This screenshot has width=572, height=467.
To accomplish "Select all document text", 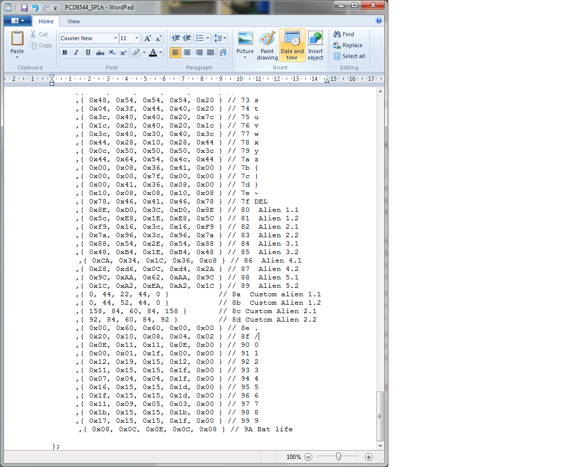I will point(349,56).
